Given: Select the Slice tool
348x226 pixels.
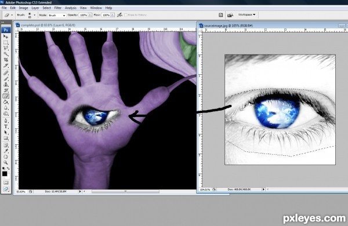Looking at the screenshot, I should click(6, 65).
